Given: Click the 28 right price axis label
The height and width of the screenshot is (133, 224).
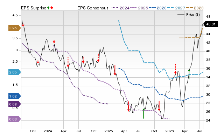Looking at the screenshot, I should point(208,103).
